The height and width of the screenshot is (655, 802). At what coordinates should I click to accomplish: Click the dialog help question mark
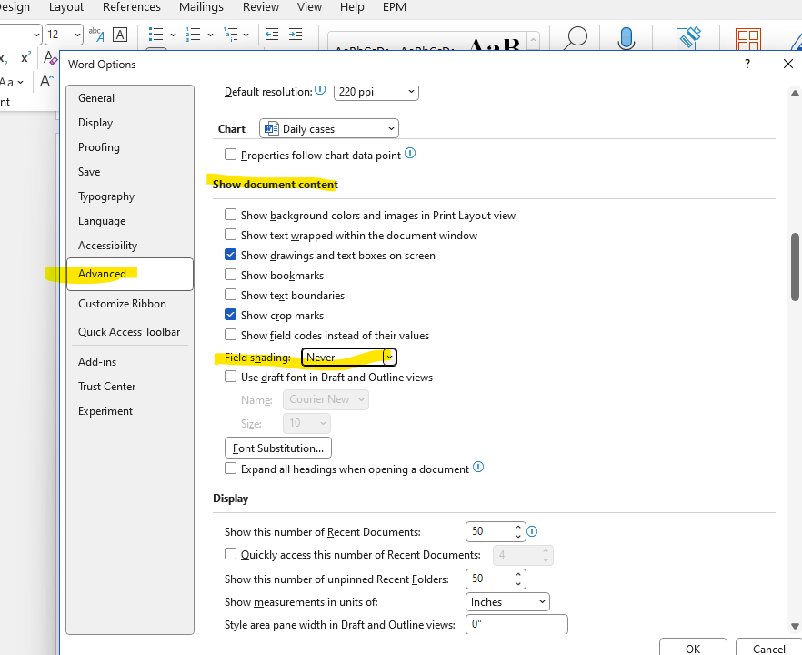pos(747,64)
